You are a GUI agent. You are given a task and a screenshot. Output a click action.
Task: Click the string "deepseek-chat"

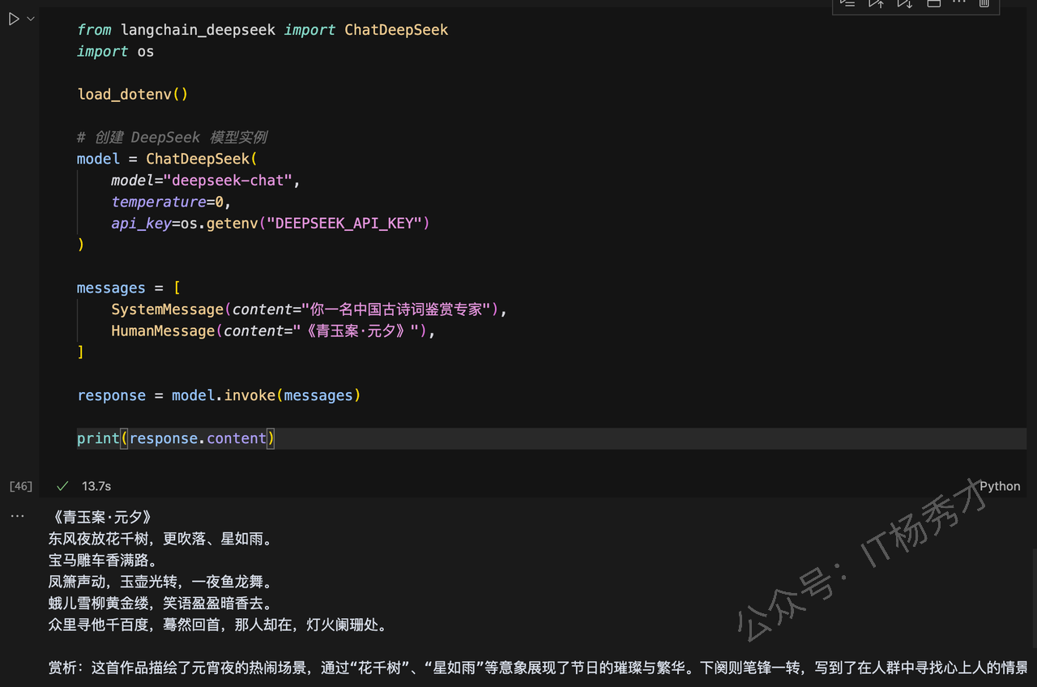click(228, 181)
